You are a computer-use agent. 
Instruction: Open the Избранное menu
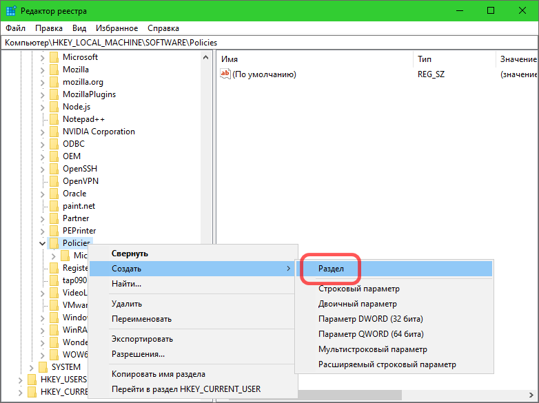coord(116,28)
